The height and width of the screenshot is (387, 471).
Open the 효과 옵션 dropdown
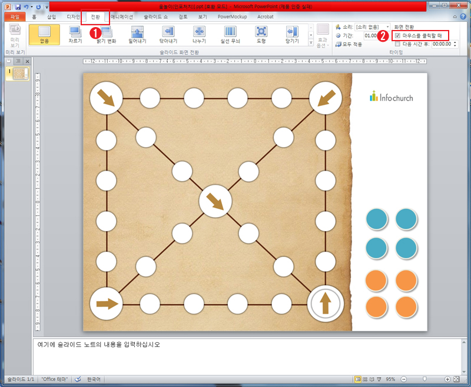click(x=323, y=36)
